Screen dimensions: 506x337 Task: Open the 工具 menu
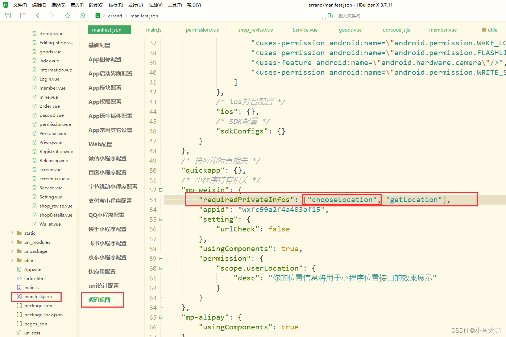175,5
